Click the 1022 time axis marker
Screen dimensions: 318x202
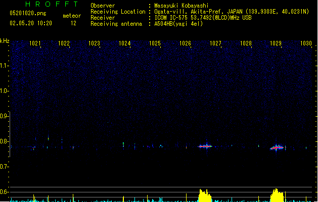64,43
